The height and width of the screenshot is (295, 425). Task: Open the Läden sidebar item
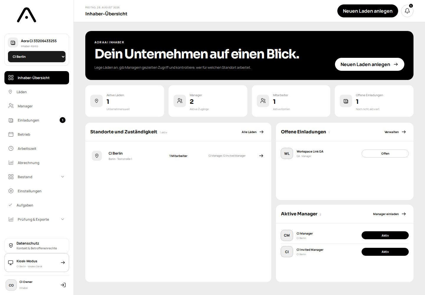pos(37,92)
